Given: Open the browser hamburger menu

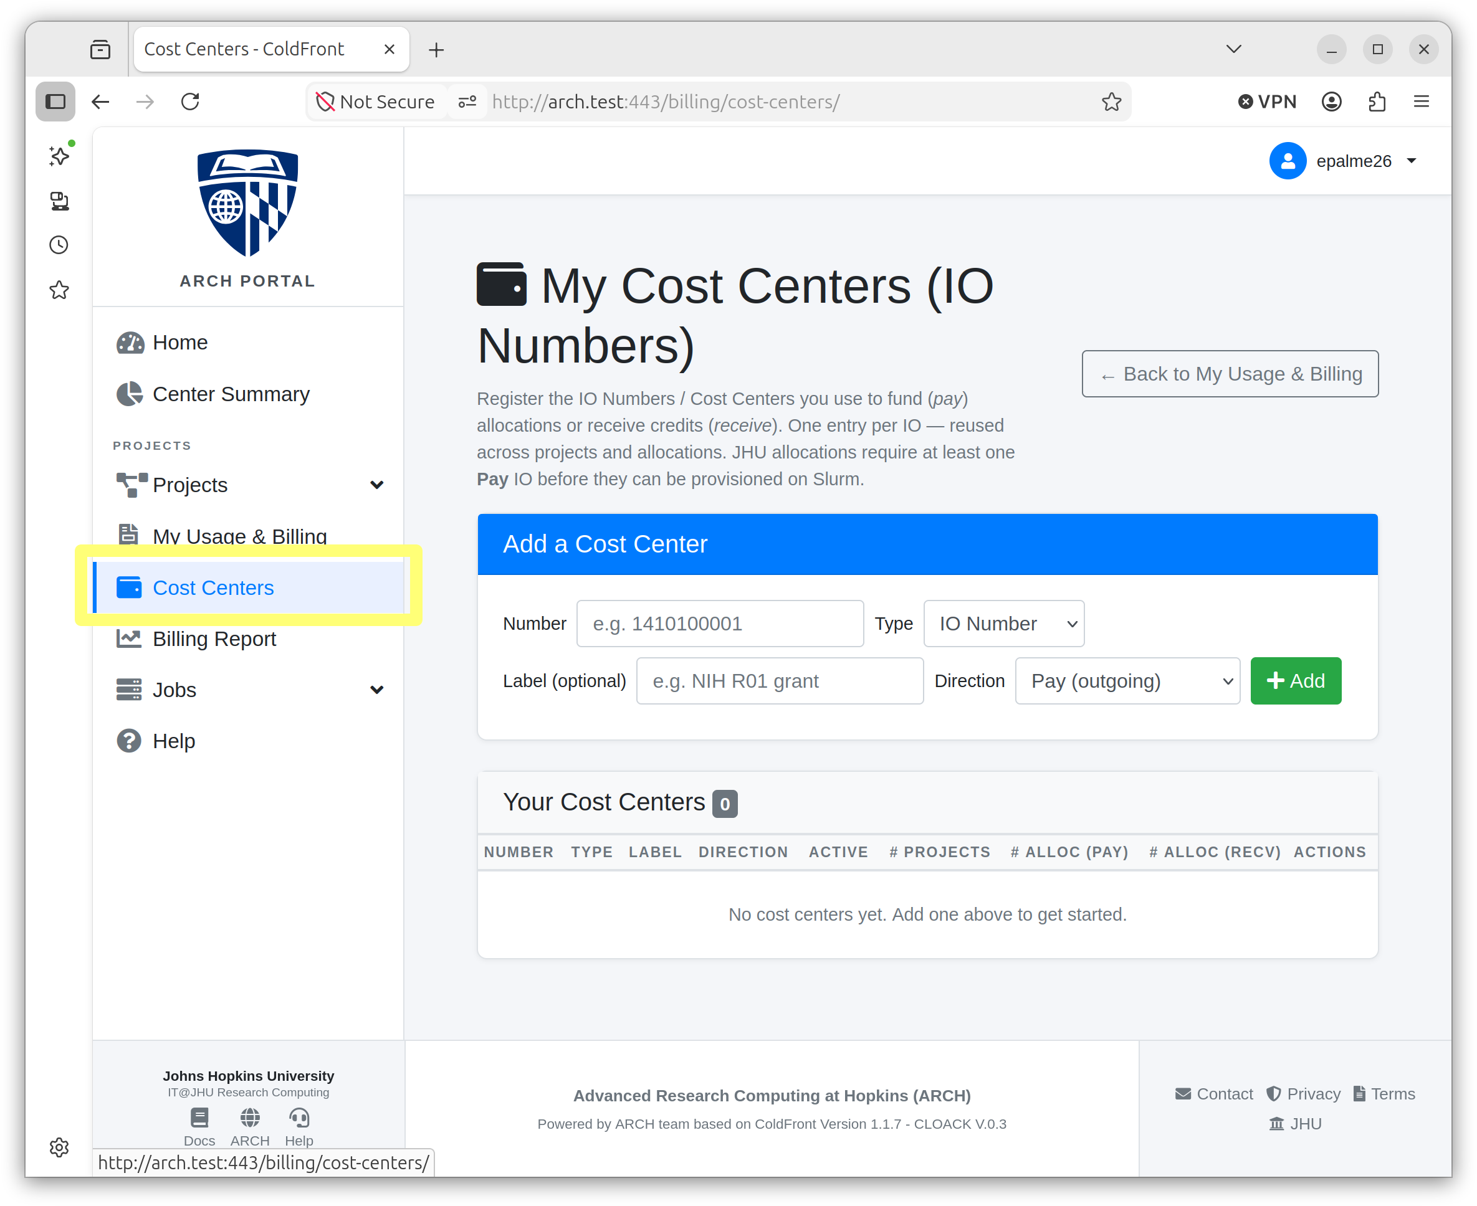Looking at the screenshot, I should 1422,102.
